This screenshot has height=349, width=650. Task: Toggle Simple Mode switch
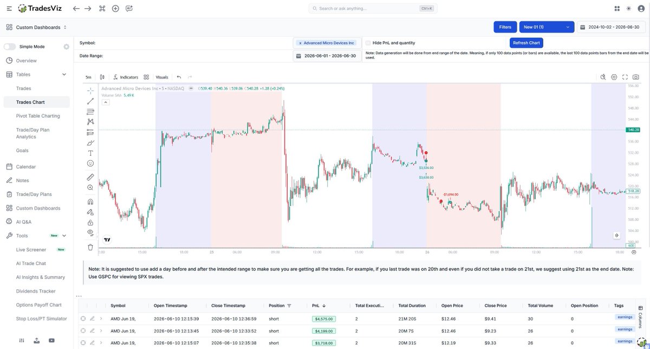click(x=10, y=47)
